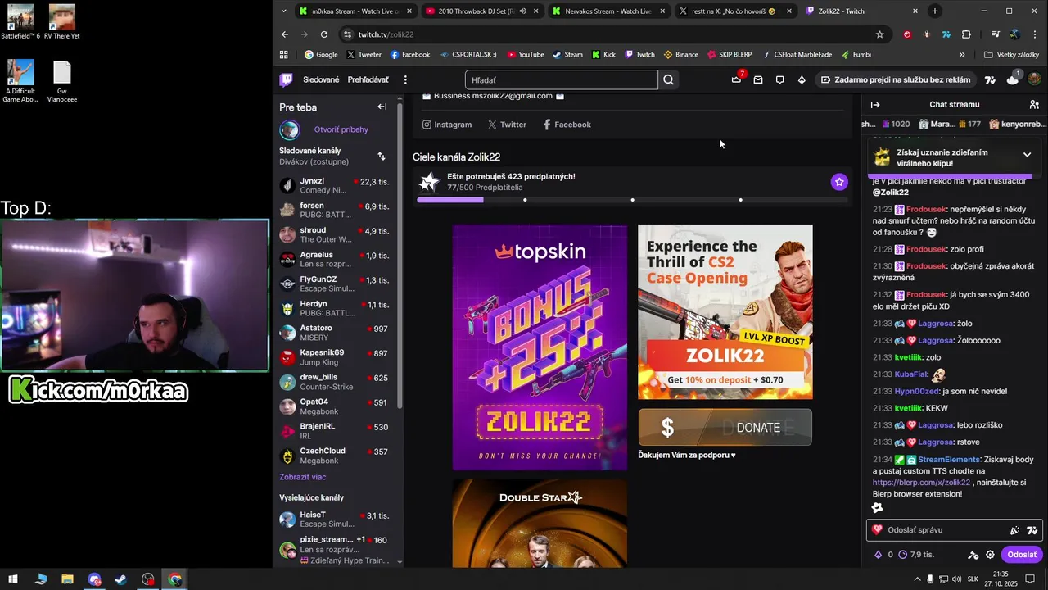Viewport: 1048px width, 590px height.
Task: Switch to the restt na X tab
Action: coord(734,11)
